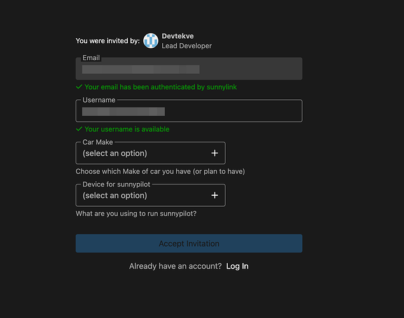Open the Car Make dropdown
Screen dimensions: 404x318
(151, 153)
